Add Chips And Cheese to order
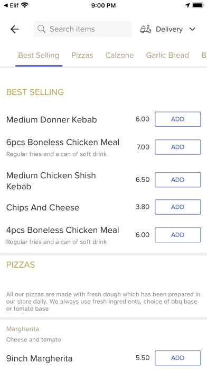Viewport: 207px width, 369px height. point(178,207)
